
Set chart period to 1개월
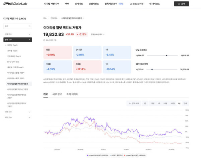click(x=165, y=103)
